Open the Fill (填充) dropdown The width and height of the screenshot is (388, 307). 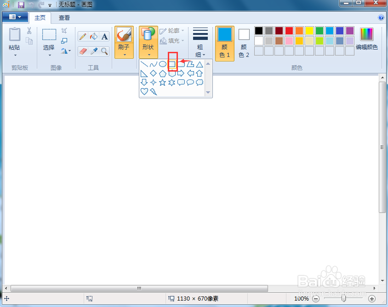pyautogui.click(x=172, y=41)
